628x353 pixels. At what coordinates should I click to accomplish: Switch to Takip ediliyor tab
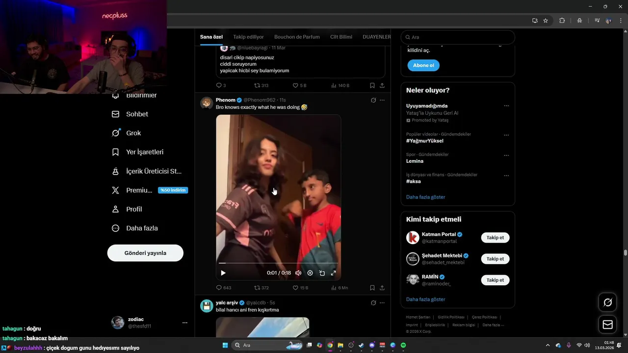pos(248,37)
